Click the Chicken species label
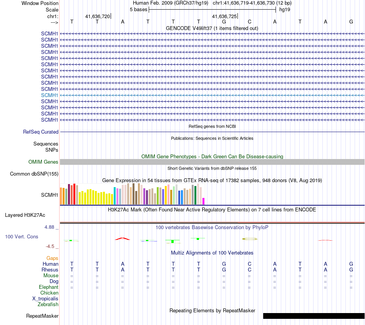The width and height of the screenshot is (365, 325). coord(49,293)
